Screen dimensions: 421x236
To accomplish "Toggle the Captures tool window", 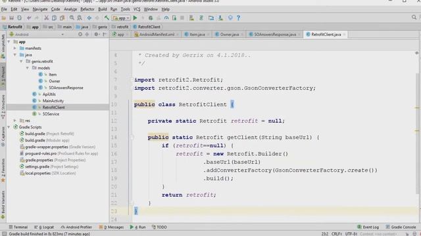I will click(3, 136).
